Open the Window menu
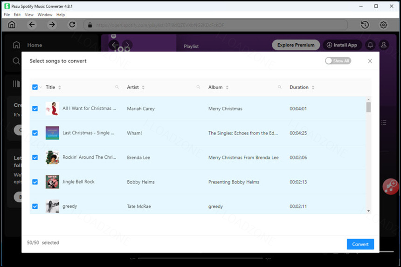This screenshot has width=401, height=267. 45,15
